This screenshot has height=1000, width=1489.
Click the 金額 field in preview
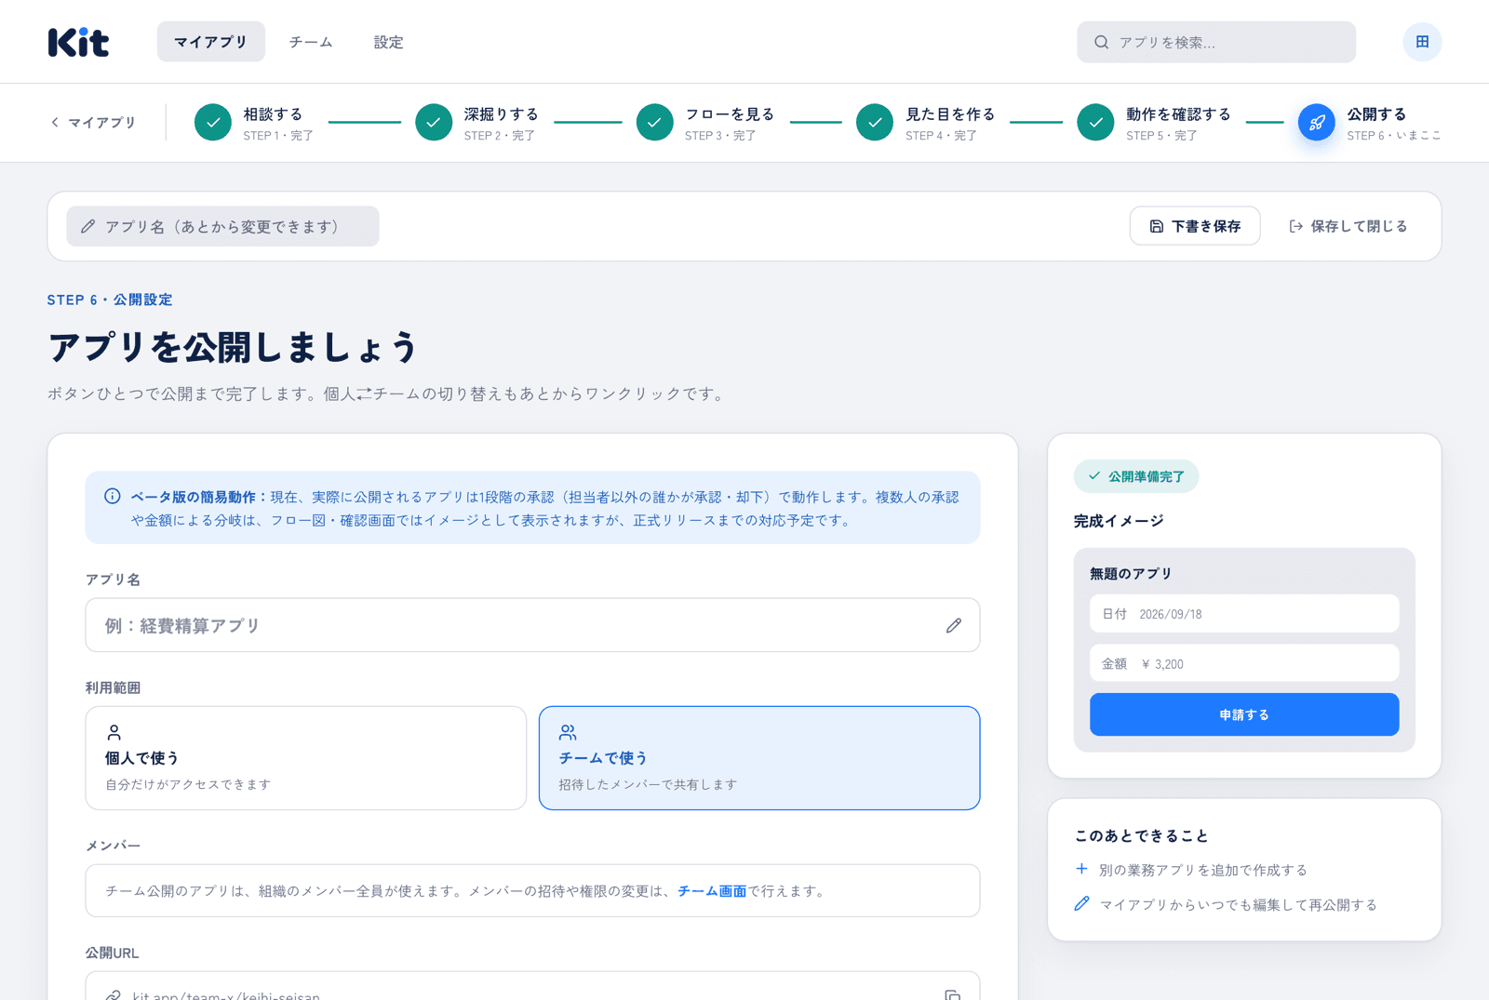coord(1244,664)
